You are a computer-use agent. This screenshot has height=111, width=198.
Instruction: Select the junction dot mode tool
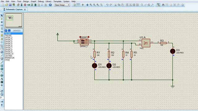click(x=2, y=22)
